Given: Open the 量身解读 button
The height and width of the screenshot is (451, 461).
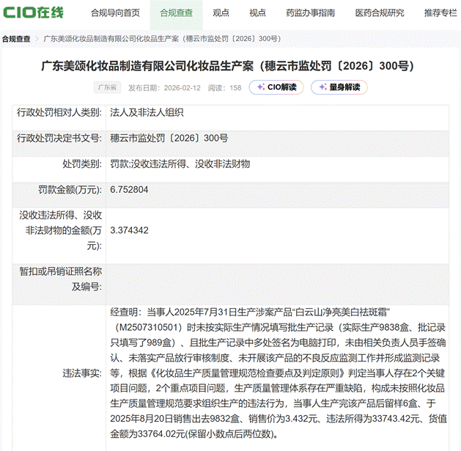Looking at the screenshot, I should (339, 87).
